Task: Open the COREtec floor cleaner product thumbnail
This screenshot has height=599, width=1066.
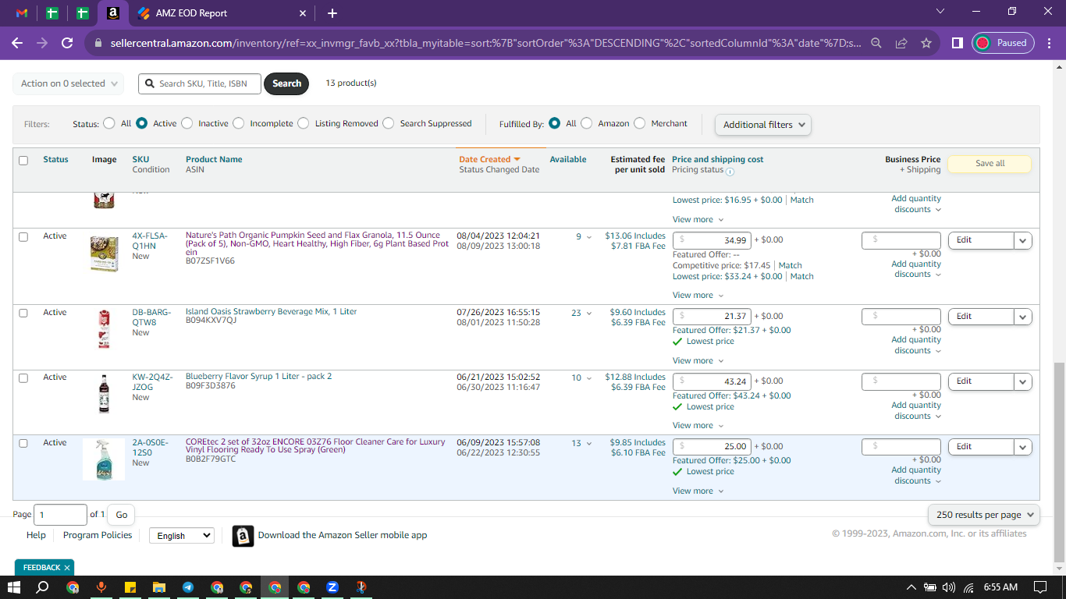Action: pos(104,459)
